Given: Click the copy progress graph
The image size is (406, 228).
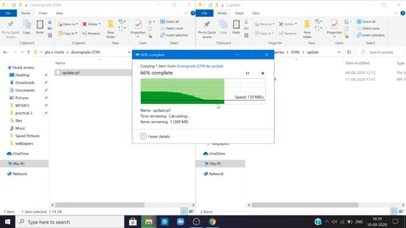Looking at the screenshot, I should [x=203, y=91].
